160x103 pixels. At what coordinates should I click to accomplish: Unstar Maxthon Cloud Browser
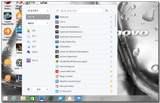111,81
